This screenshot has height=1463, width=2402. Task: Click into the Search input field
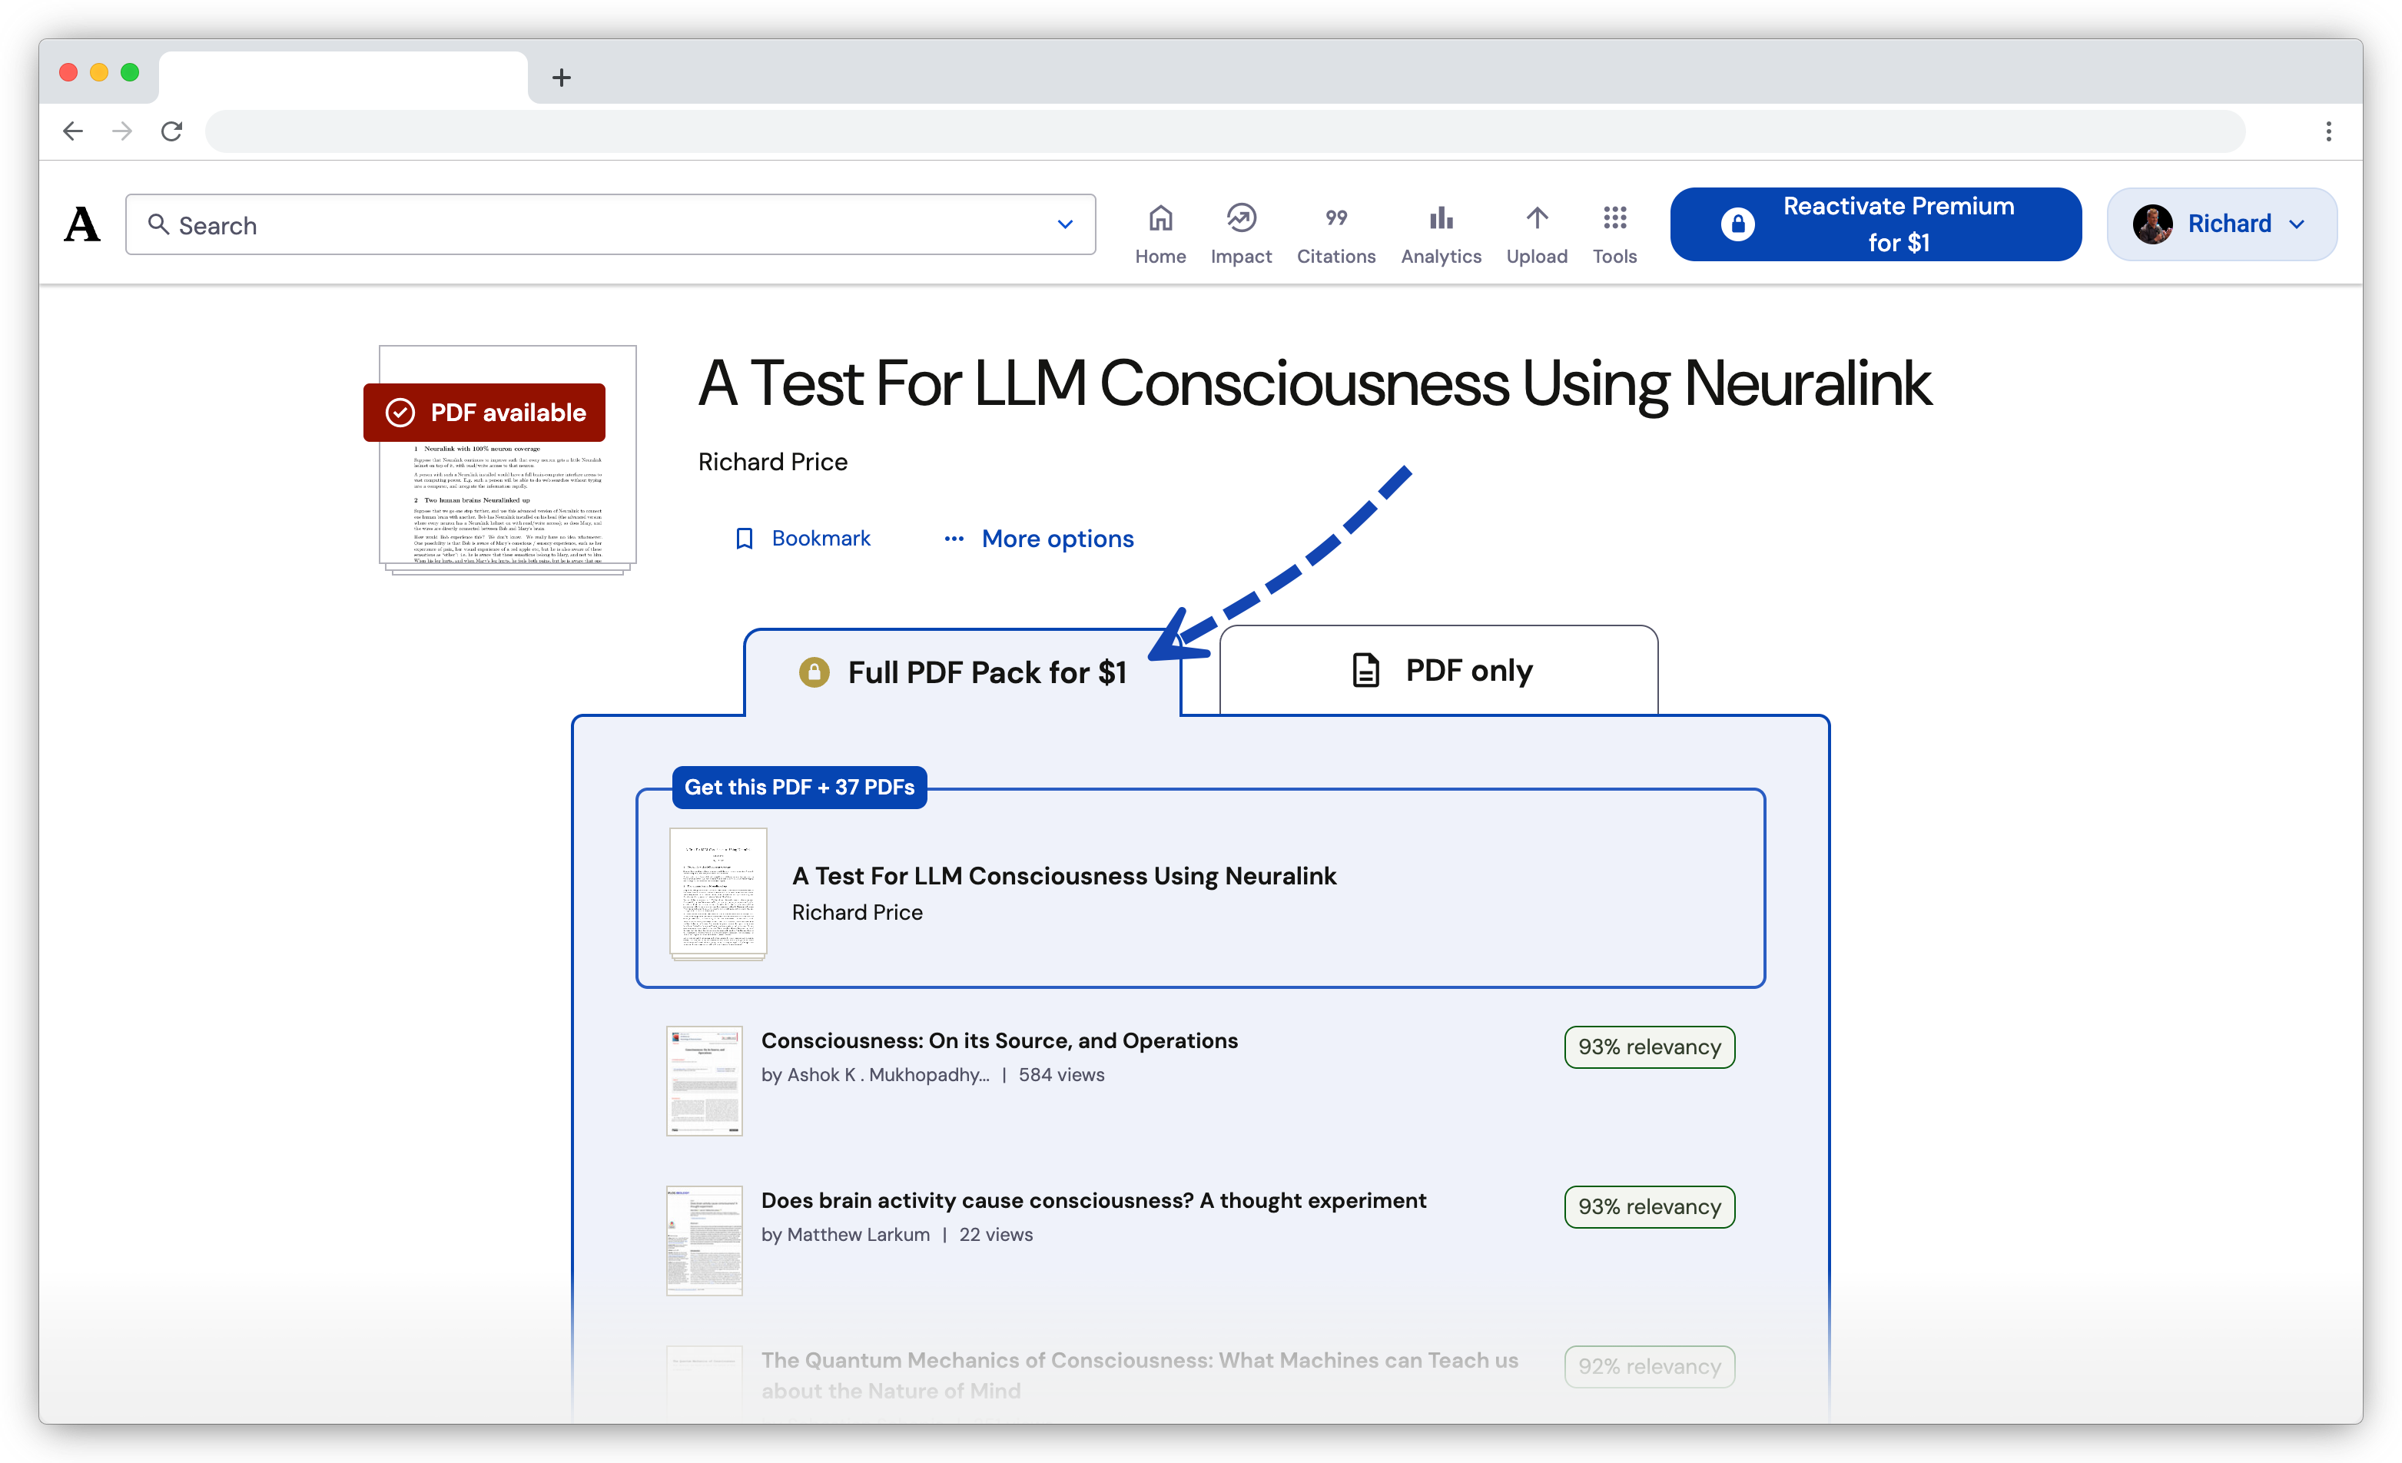pos(610,225)
